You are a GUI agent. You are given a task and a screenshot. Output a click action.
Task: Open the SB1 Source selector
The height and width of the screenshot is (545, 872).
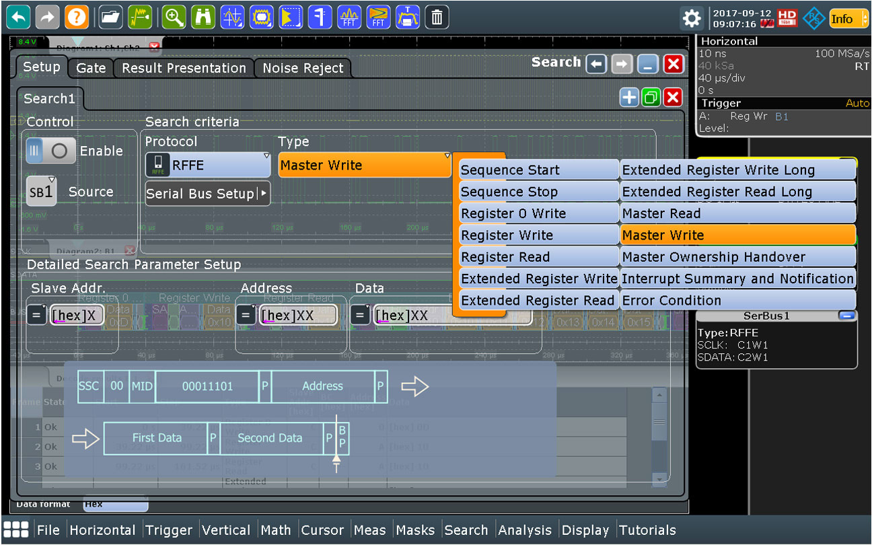coord(41,192)
